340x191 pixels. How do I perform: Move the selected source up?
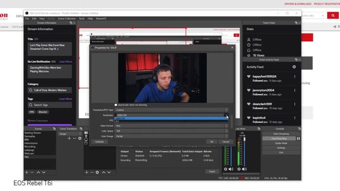pos(104,172)
